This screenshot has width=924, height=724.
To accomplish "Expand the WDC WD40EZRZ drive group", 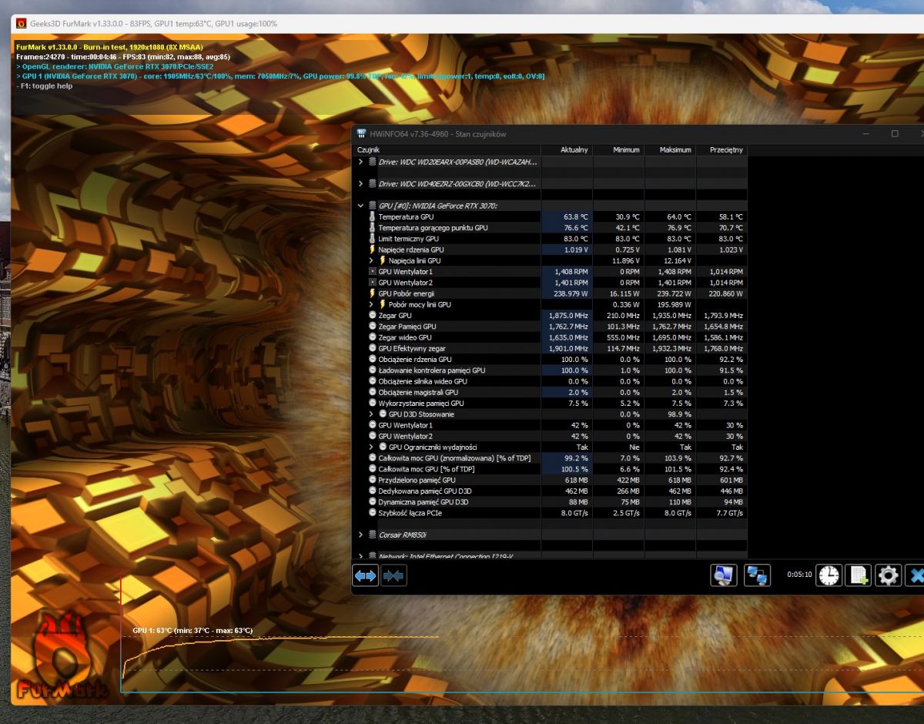I will 360,184.
